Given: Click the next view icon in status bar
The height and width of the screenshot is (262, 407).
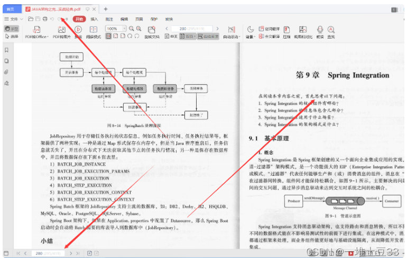Looking at the screenshot, I should point(96,253).
